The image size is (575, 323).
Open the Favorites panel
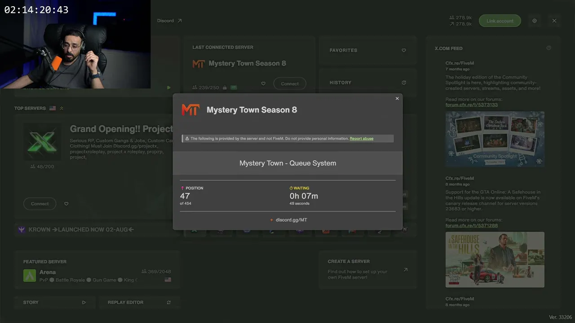[368, 50]
